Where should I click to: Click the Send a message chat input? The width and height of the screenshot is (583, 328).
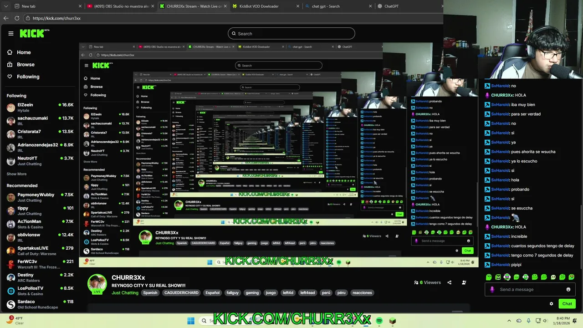(x=531, y=289)
